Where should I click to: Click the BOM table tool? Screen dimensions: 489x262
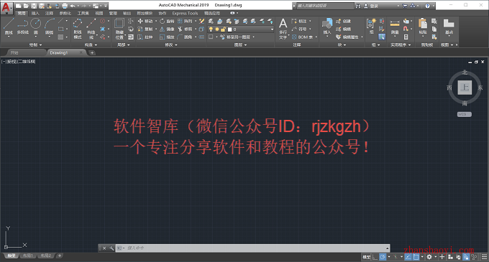click(302, 37)
